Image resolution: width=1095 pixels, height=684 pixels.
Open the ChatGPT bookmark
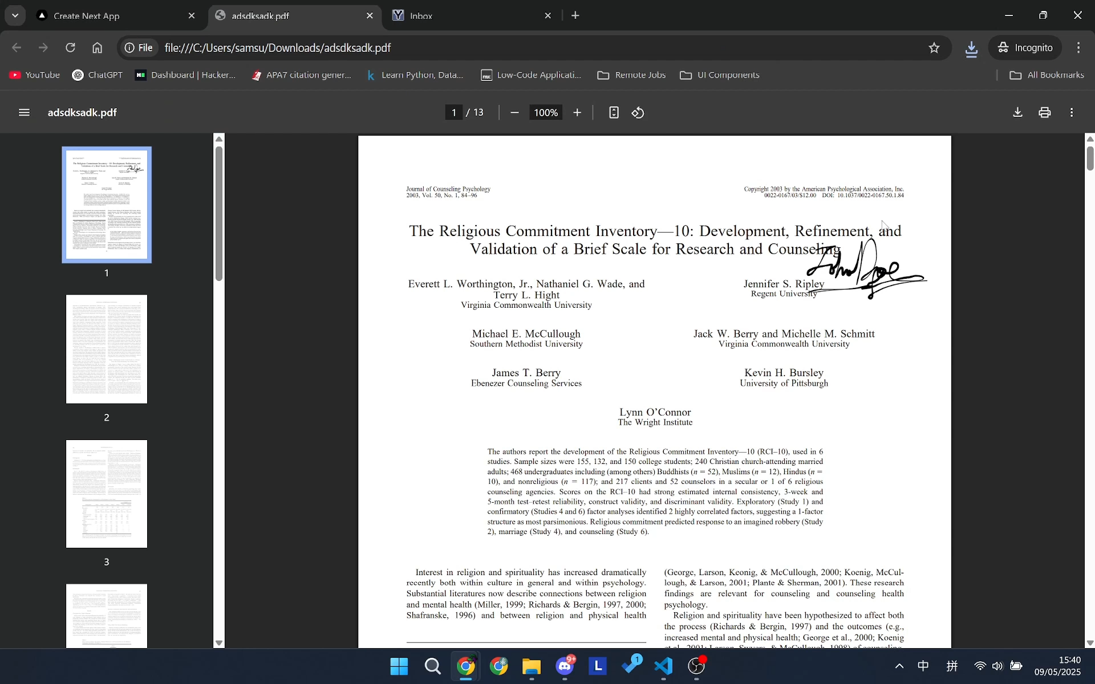[98, 75]
